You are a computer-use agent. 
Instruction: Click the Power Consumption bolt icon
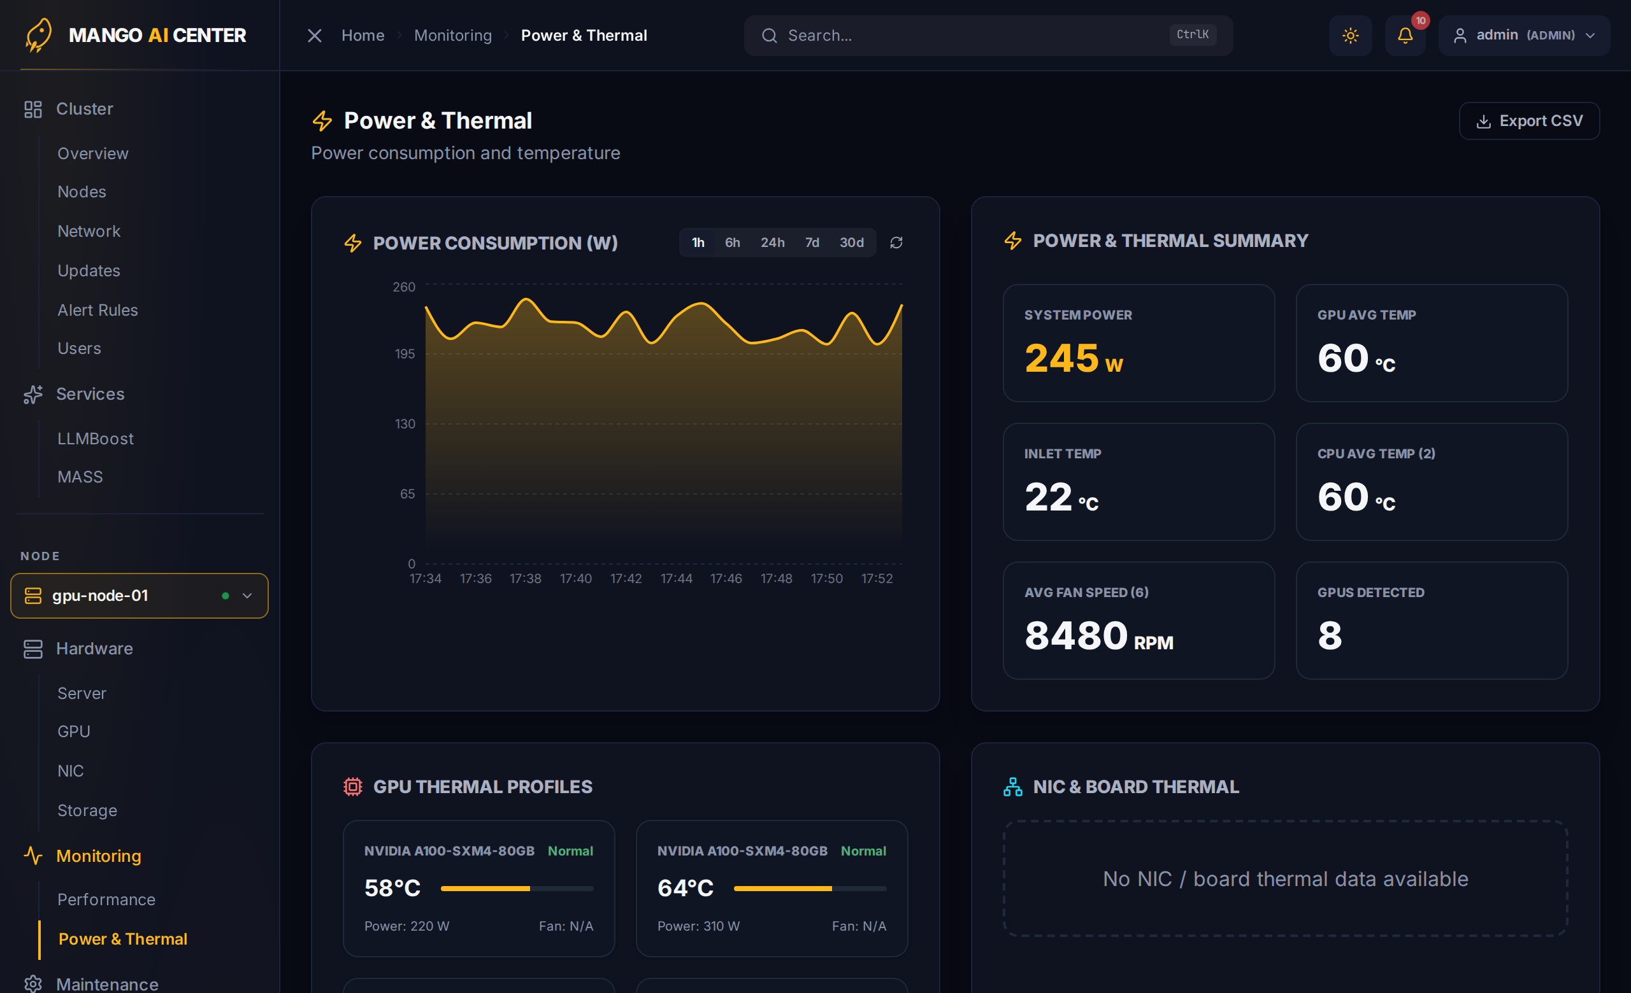(353, 243)
